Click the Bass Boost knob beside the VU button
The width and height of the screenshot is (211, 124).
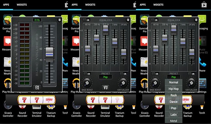(87, 82)
